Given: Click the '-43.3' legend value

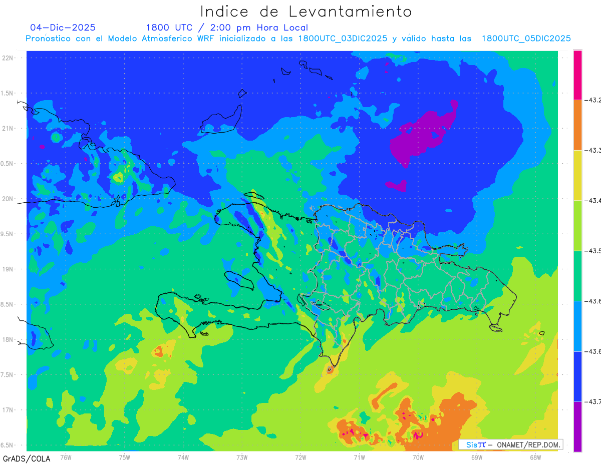Looking at the screenshot, I should point(592,150).
